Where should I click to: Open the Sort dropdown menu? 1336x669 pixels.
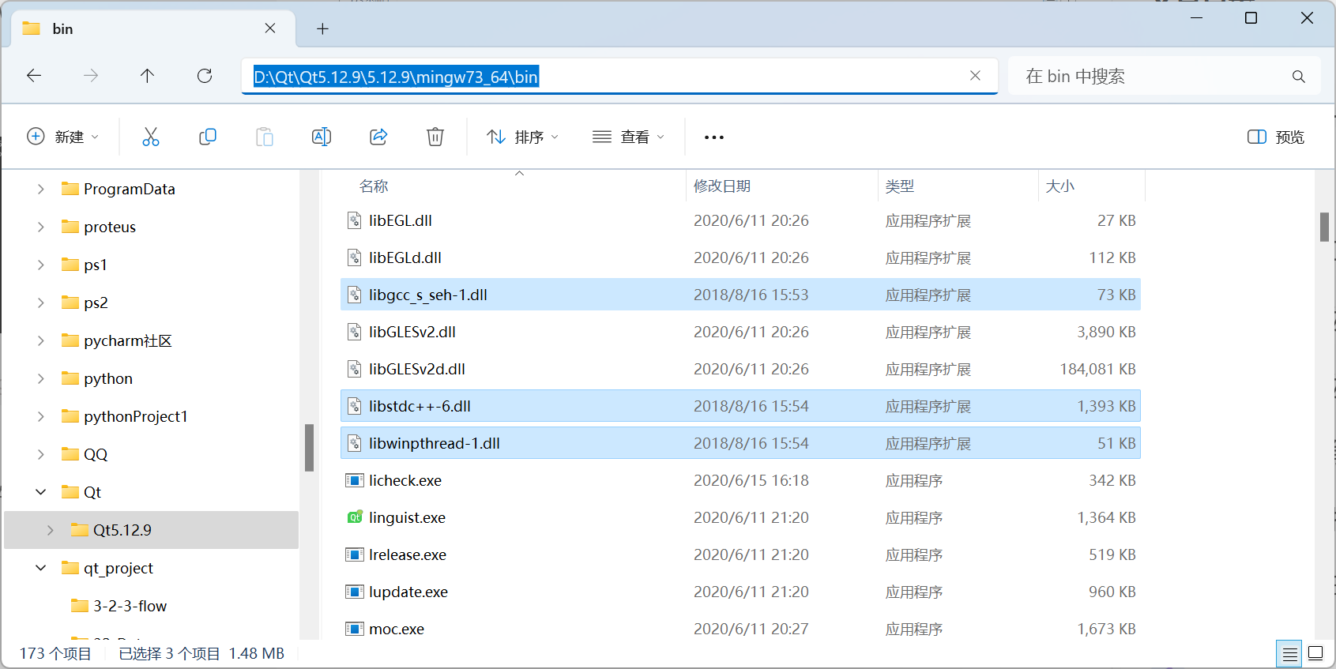pyautogui.click(x=523, y=137)
